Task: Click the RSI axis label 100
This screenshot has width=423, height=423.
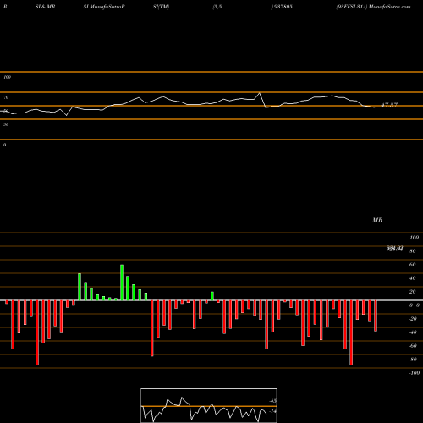Action: pyautogui.click(x=8, y=77)
